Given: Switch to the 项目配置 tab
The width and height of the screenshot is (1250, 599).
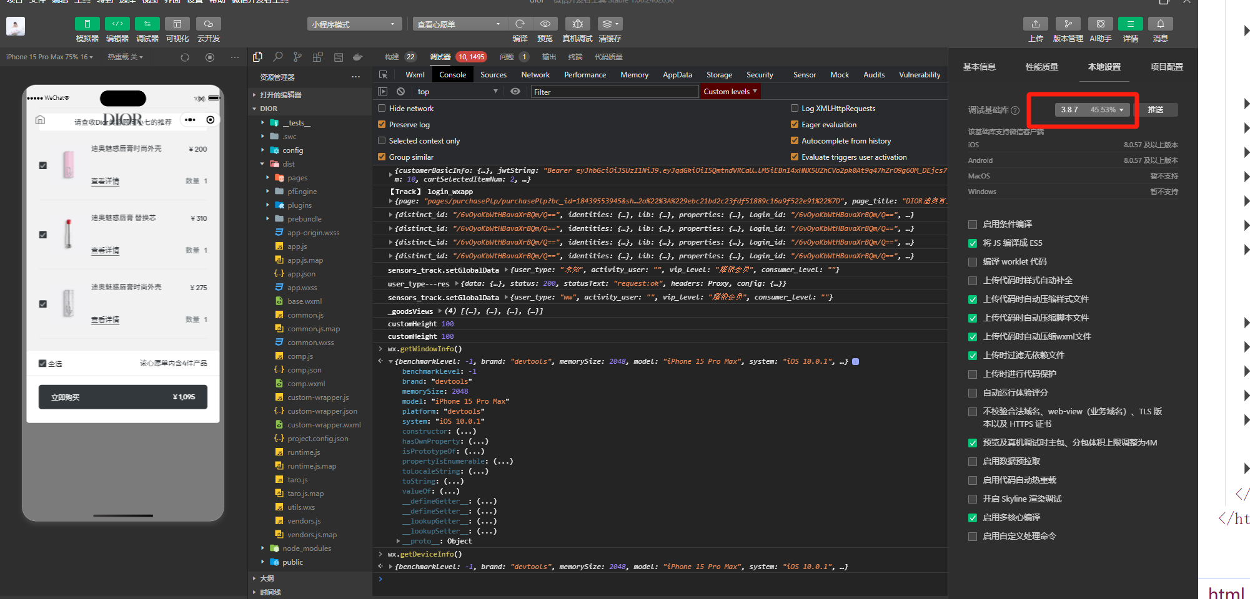Looking at the screenshot, I should click(x=1166, y=67).
